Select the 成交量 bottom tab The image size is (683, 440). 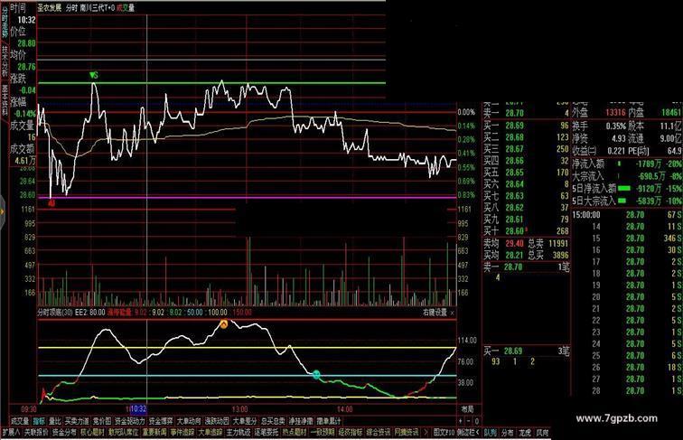pyautogui.click(x=20, y=421)
